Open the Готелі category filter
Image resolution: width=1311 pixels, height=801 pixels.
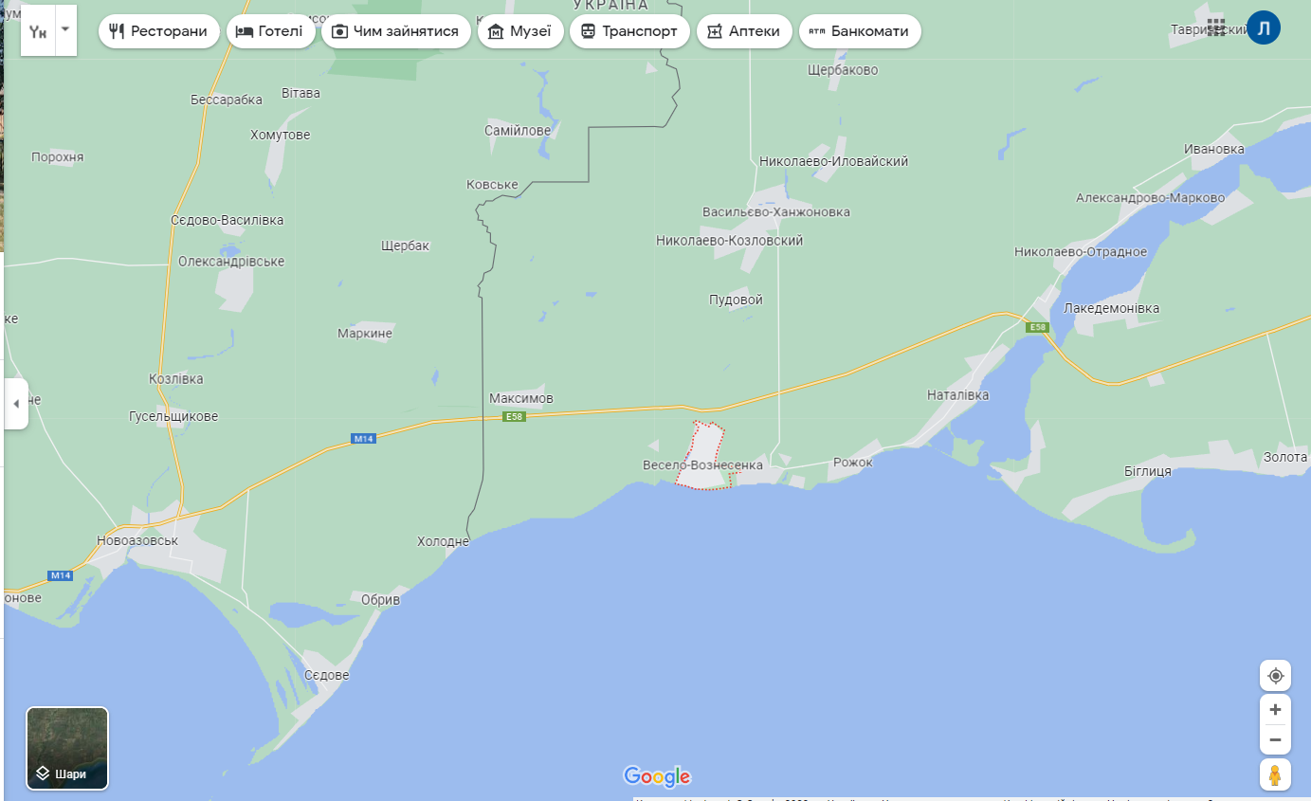coord(271,31)
